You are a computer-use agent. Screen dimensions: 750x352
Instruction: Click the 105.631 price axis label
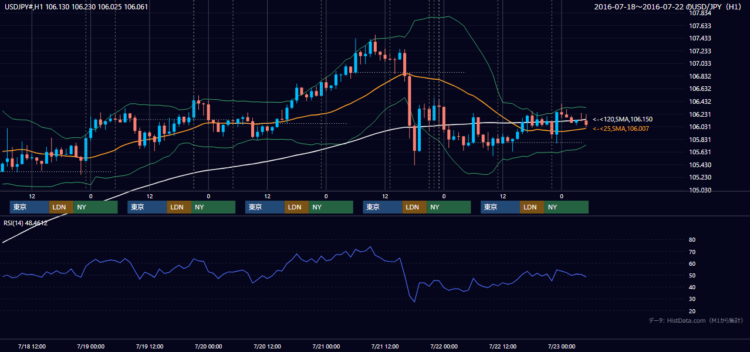pyautogui.click(x=701, y=152)
